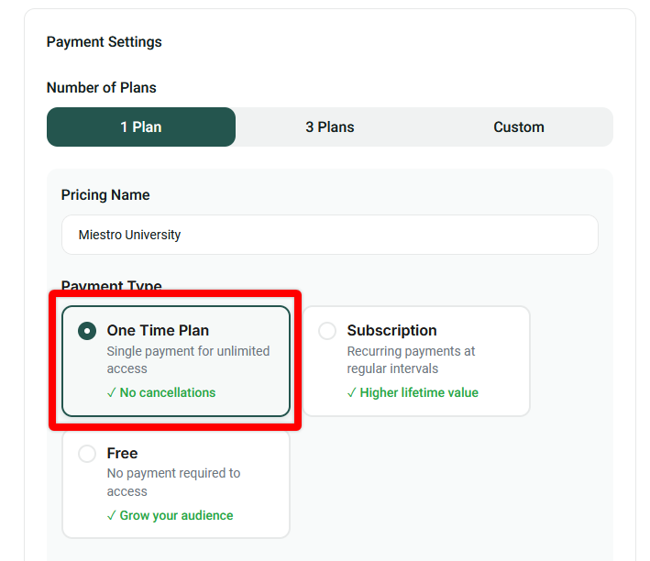Click the One Time Plan card title

click(158, 331)
